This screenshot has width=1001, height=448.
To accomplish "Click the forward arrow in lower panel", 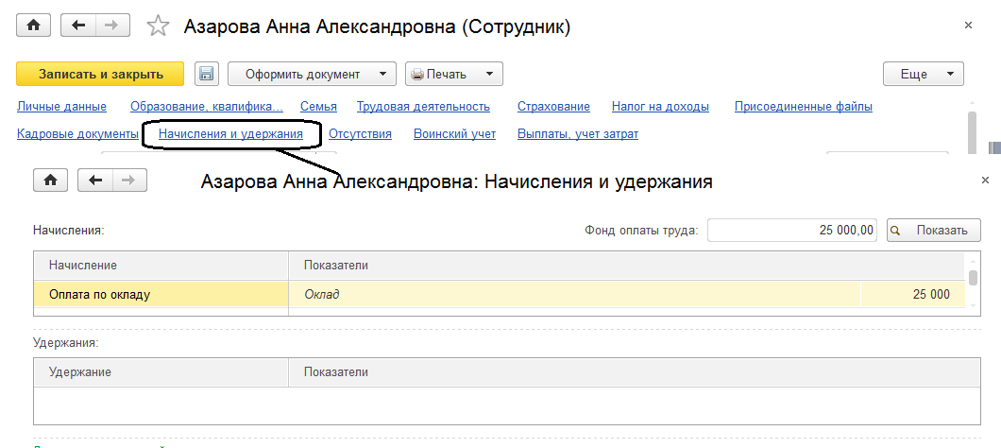I will [x=129, y=180].
